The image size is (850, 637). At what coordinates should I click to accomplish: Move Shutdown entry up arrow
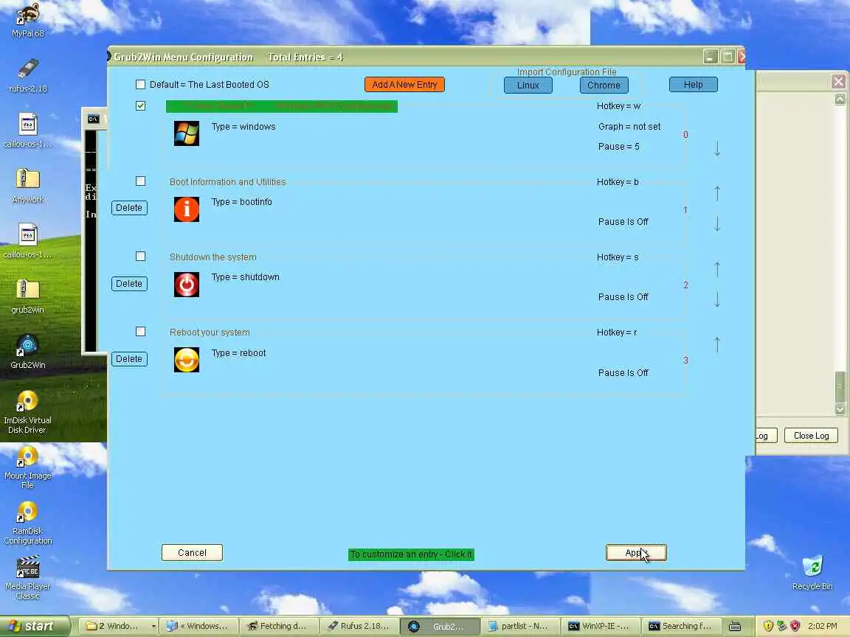click(x=717, y=268)
